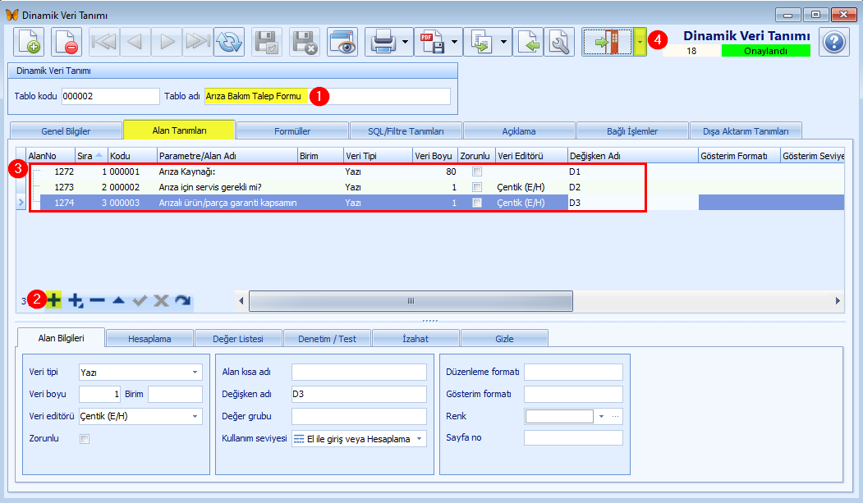Click the Renk color box
Image resolution: width=863 pixels, height=503 pixels.
(559, 416)
